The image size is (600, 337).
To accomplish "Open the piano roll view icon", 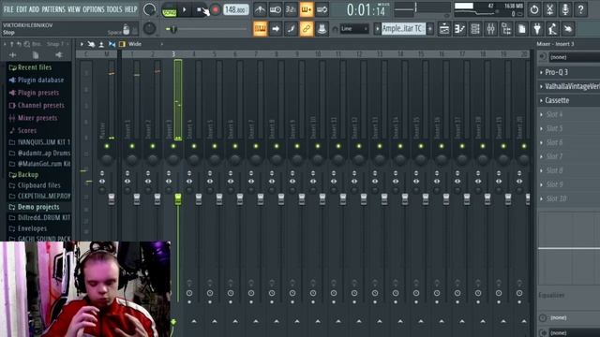I will pos(459,29).
